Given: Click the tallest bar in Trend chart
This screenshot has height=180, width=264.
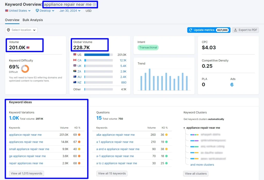Looking at the screenshot, I should click(150, 79).
